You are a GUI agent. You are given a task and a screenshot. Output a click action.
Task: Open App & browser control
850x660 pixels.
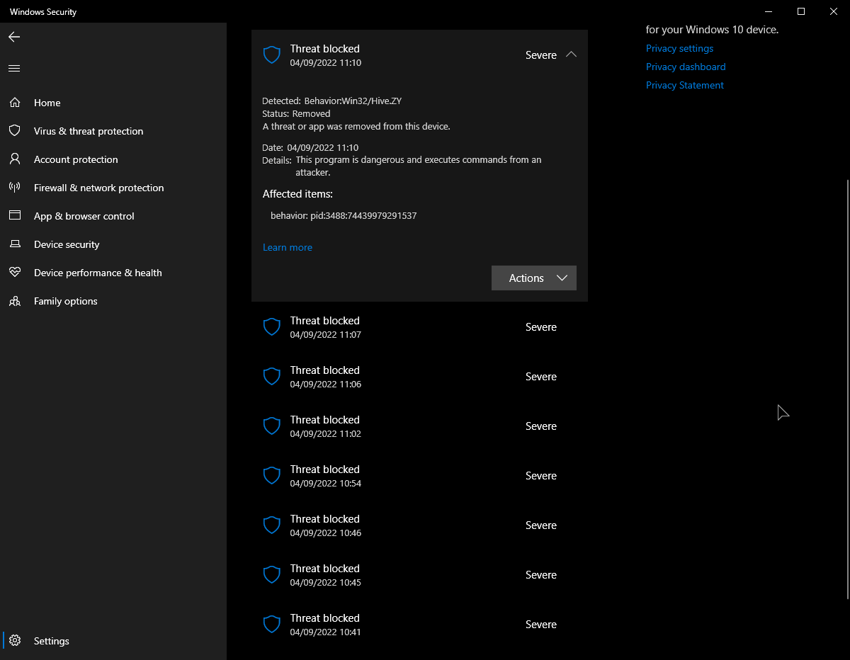84,216
